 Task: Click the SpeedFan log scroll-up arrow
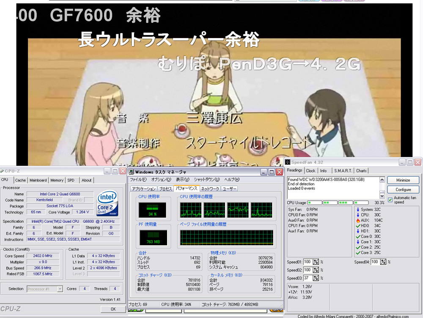point(382,180)
